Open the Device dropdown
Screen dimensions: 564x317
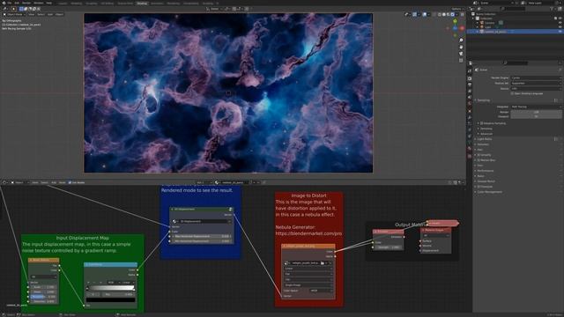536,88
